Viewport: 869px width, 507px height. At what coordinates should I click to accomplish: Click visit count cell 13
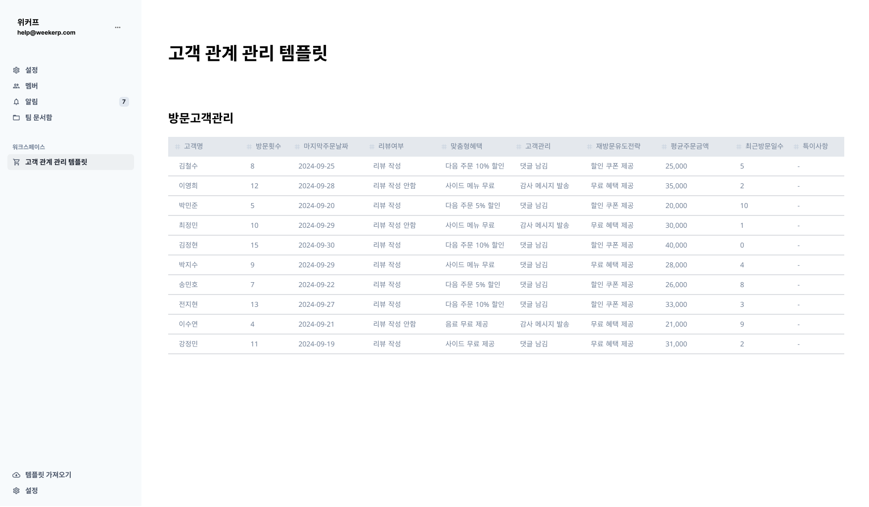(254, 304)
